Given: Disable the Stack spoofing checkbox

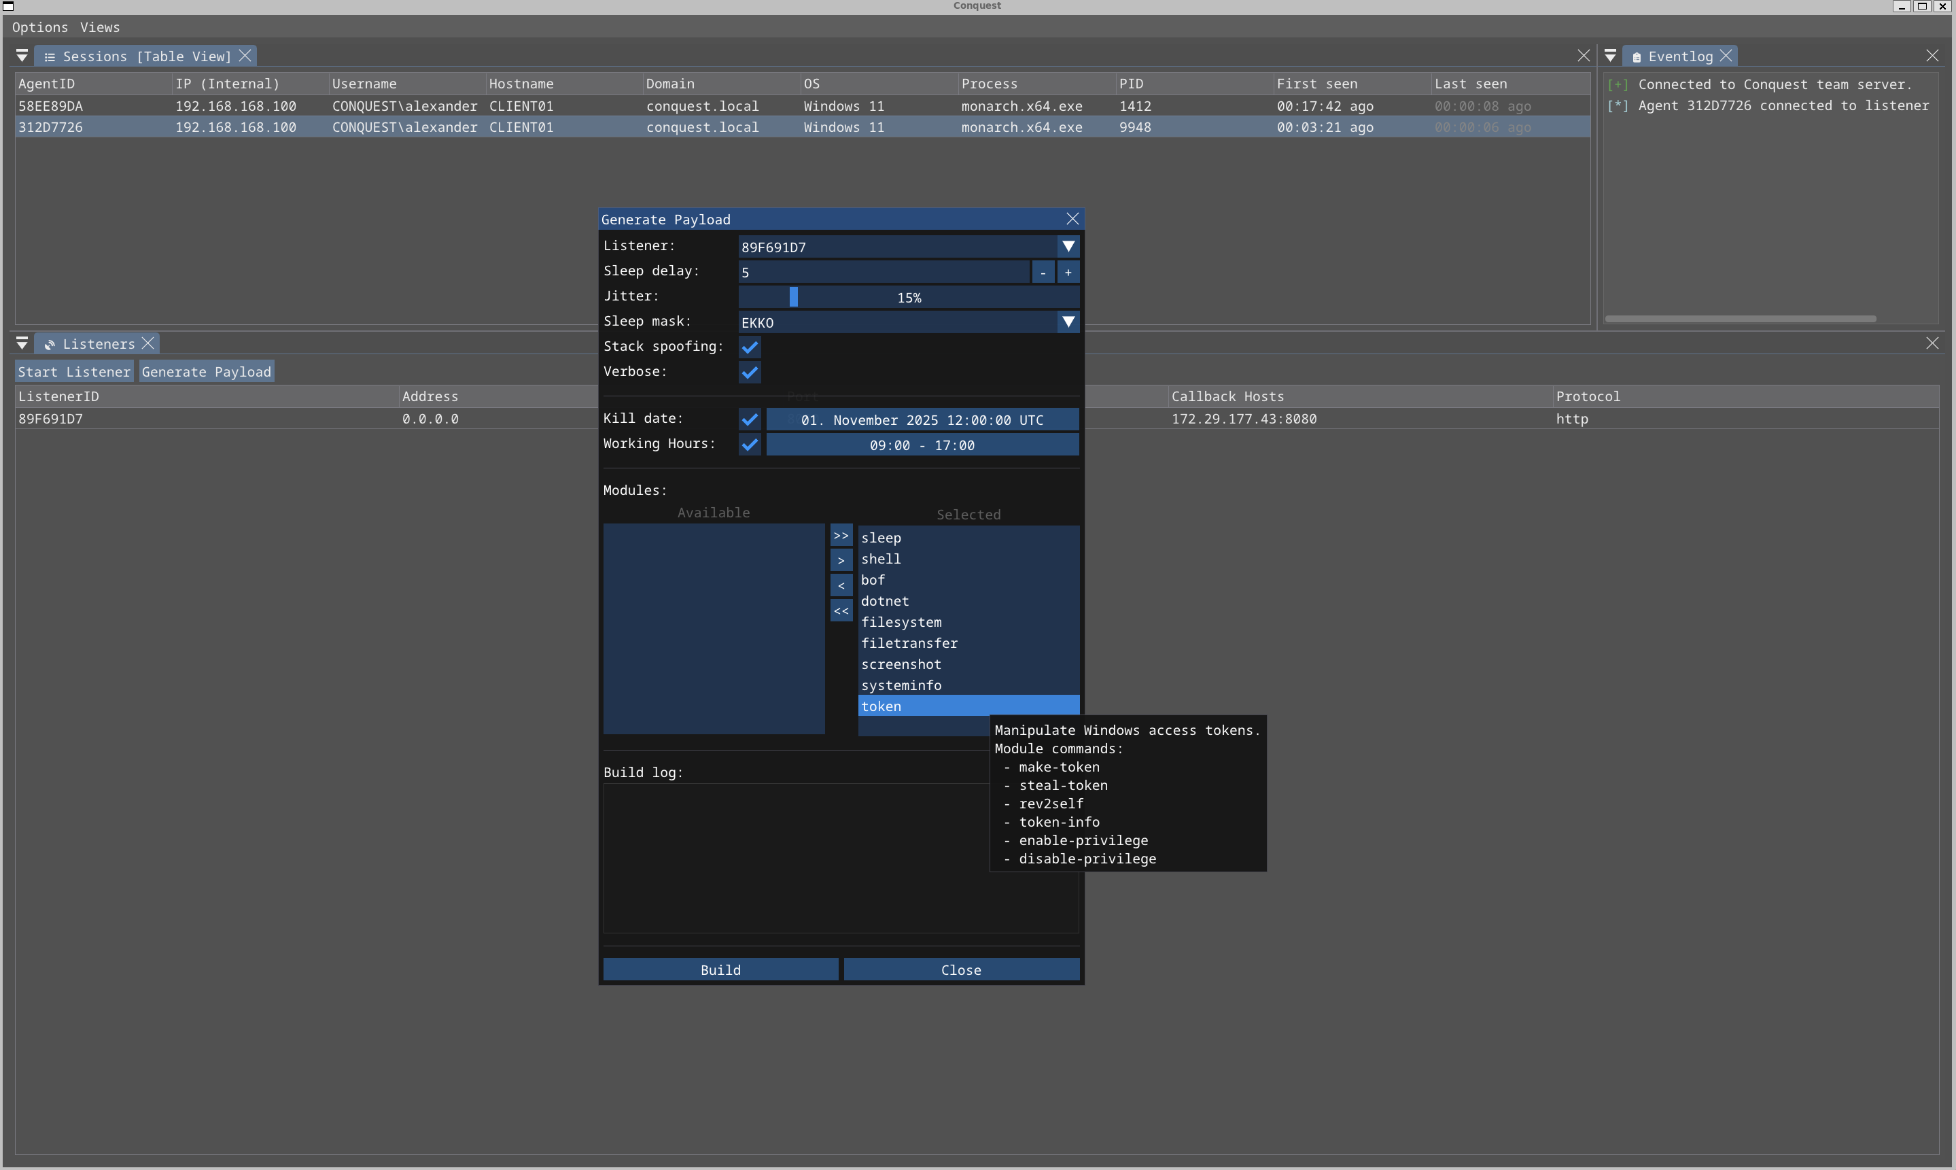Looking at the screenshot, I should point(750,347).
